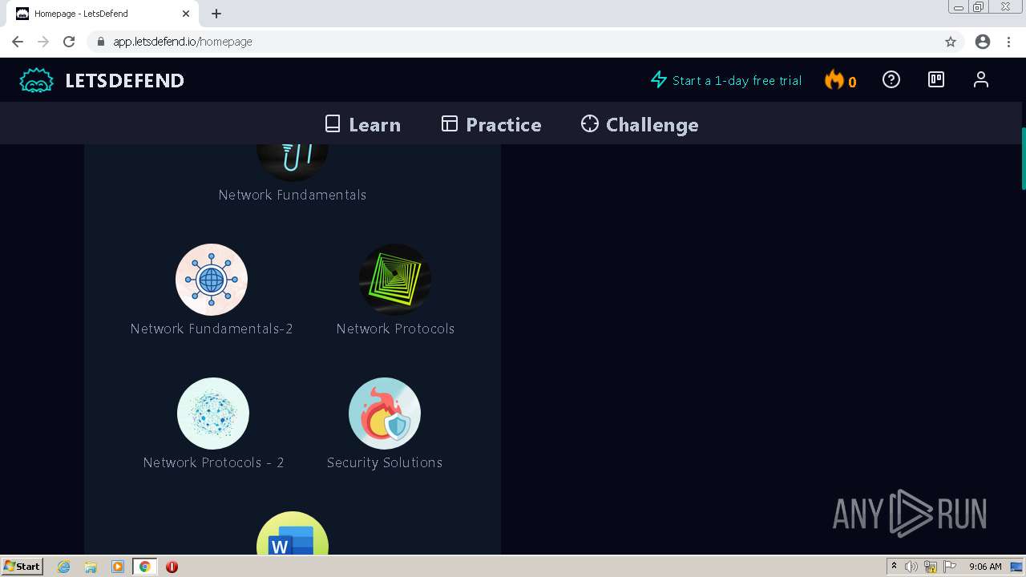Click the page vertical scrollbar thumb
Viewport: 1026px width, 577px height.
click(1024, 158)
